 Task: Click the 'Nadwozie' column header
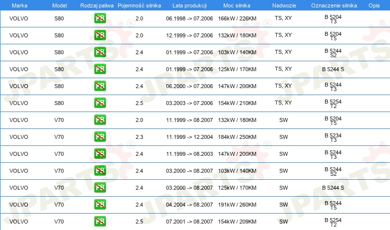click(x=284, y=5)
